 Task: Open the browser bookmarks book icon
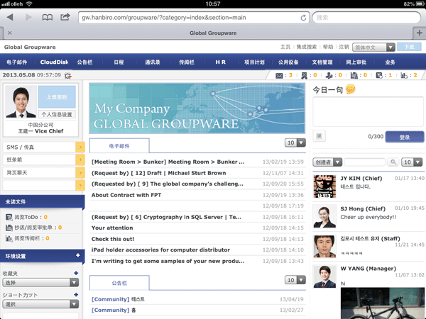click(x=48, y=16)
